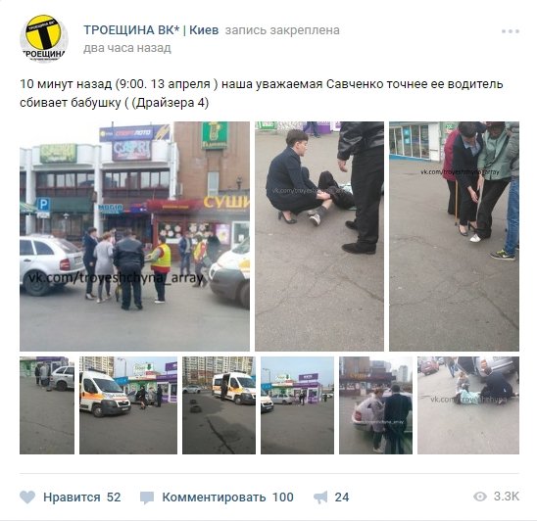Screen dimensions: 537x521
Task: Open large photo with CAPRI building
Action: [x=134, y=236]
